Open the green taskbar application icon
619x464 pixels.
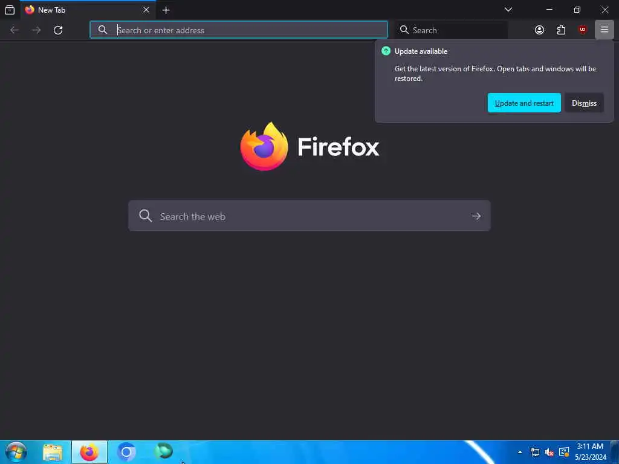(163, 451)
